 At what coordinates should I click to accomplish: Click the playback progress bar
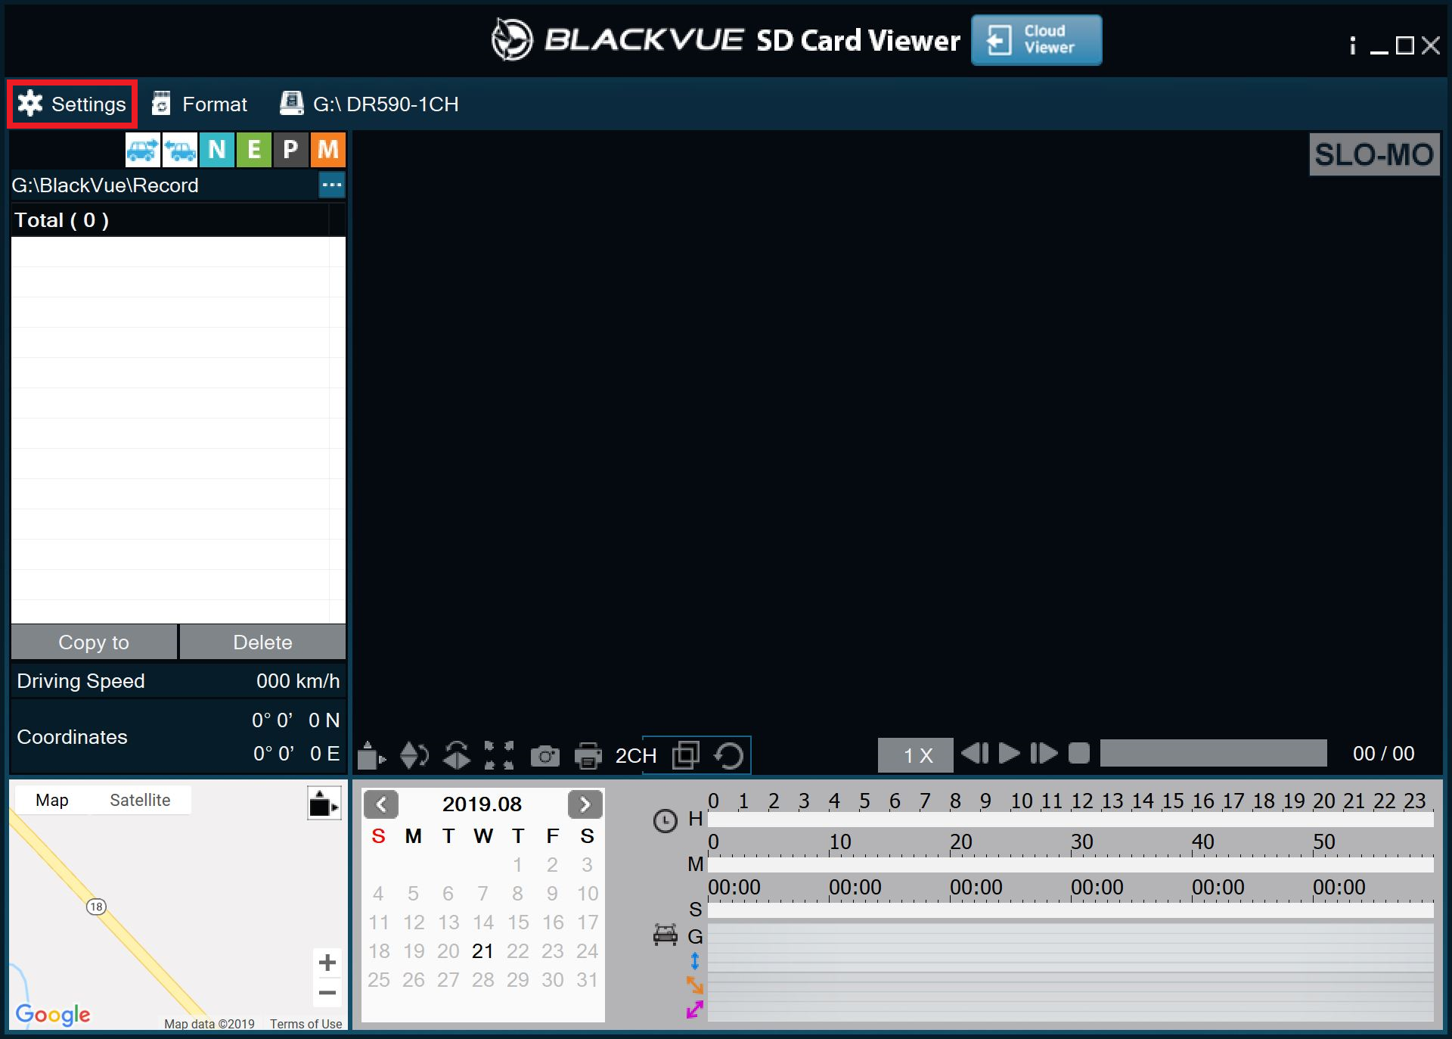(1213, 754)
